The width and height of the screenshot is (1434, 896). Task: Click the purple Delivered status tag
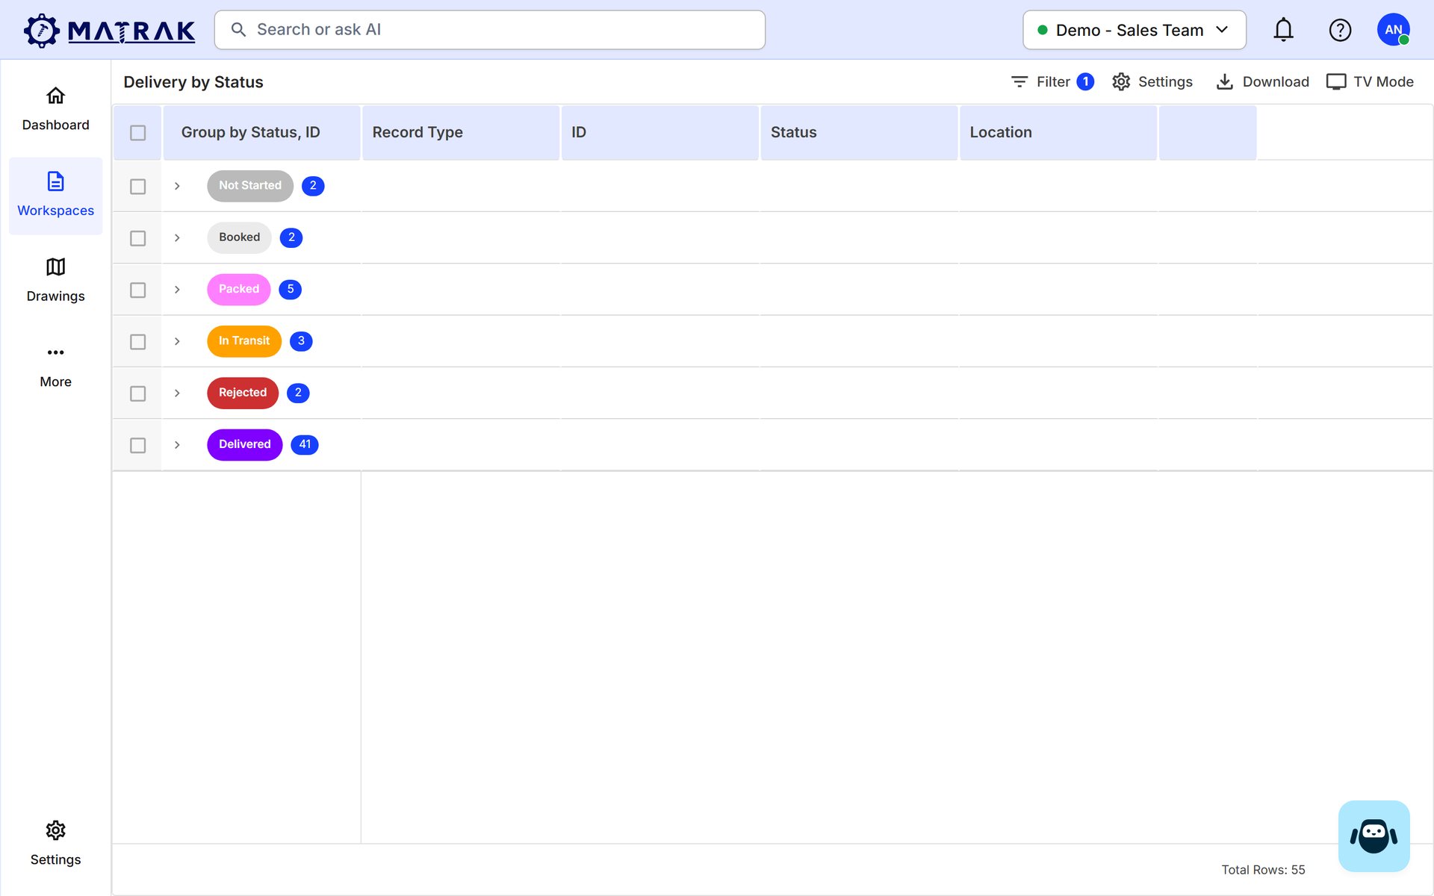click(x=245, y=444)
